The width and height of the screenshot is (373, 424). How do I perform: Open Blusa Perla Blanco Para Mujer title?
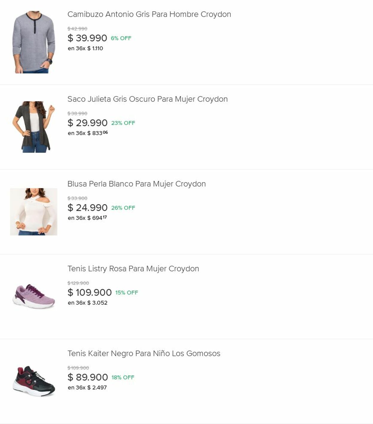coord(136,184)
